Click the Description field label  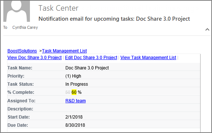pyautogui.click(x=20, y=109)
